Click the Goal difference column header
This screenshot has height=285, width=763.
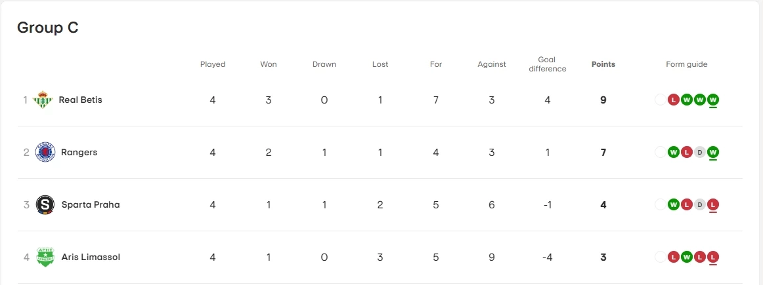547,64
